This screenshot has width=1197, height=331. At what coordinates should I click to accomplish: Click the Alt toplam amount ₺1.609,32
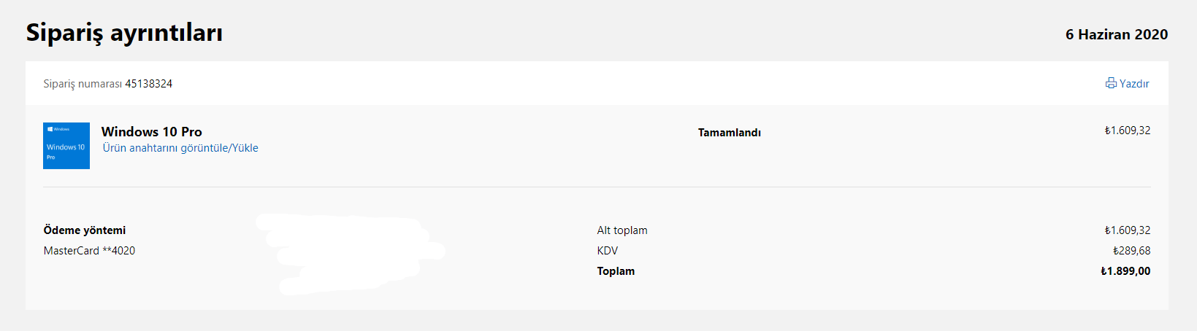1127,230
